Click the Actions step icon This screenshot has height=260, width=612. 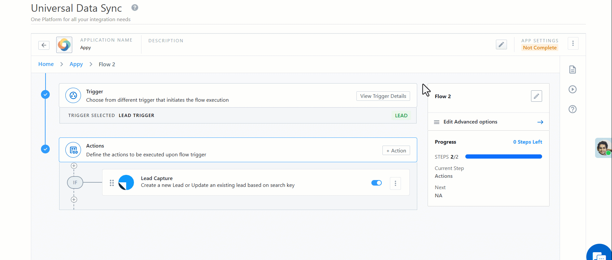[x=73, y=150]
